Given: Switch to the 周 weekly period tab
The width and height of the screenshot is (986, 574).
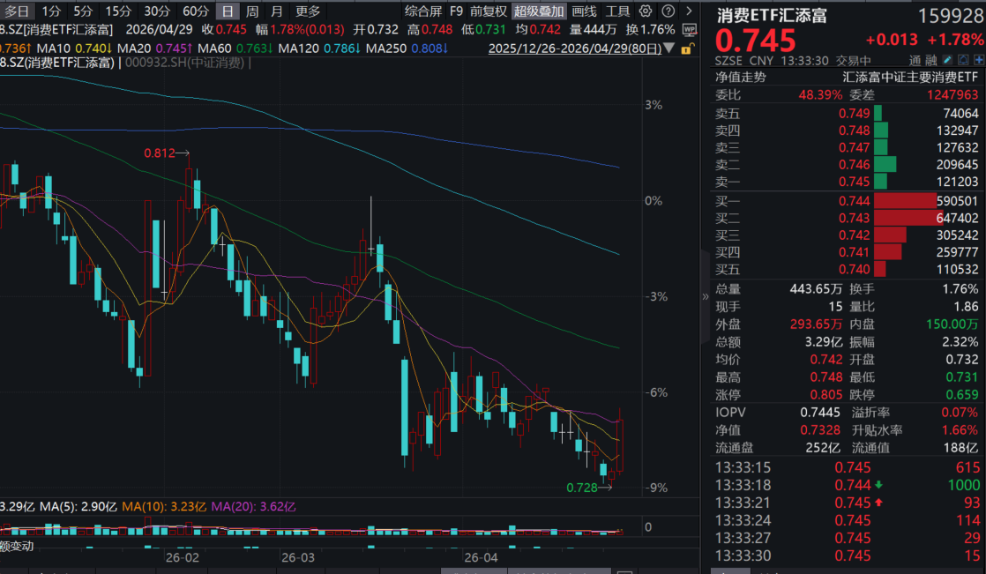Looking at the screenshot, I should click(252, 11).
